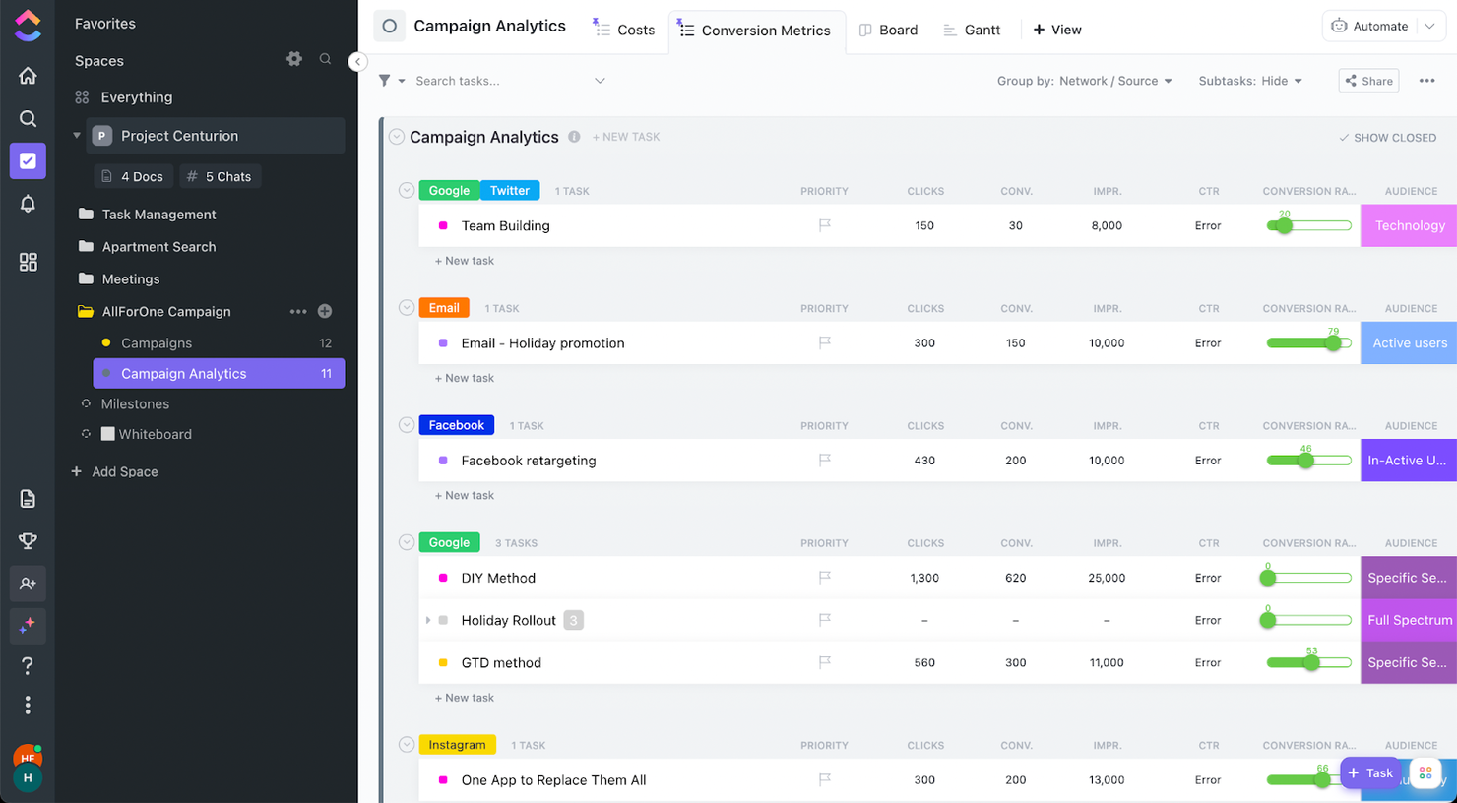Screen dimensions: 1457x803
Task: Switch to the Costs view tab
Action: [624, 30]
